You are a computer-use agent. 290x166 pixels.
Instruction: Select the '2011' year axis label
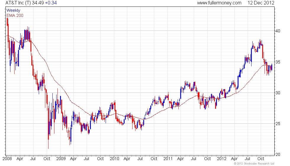(168, 159)
